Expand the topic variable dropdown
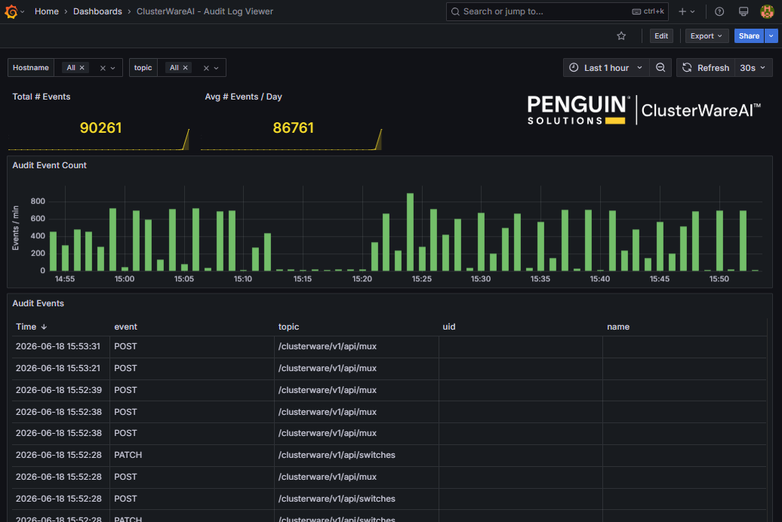782x522 pixels. pyautogui.click(x=217, y=69)
